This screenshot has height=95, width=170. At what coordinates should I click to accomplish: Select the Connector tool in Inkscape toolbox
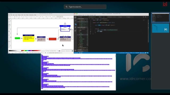pyautogui.click(x=9, y=47)
